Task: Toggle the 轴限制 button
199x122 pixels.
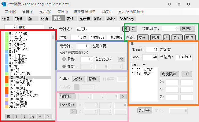Action: tap(67, 96)
